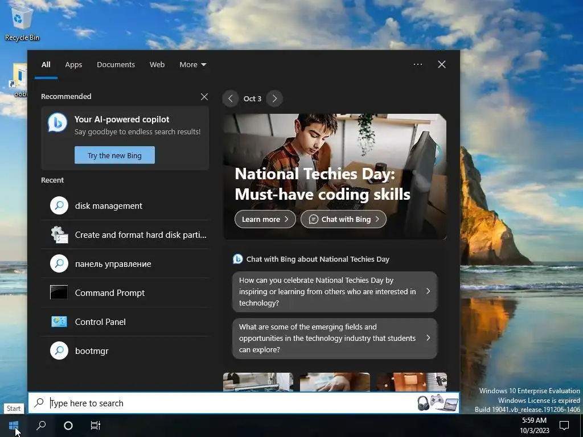
Task: Switch to the Web tab
Action: (157, 65)
